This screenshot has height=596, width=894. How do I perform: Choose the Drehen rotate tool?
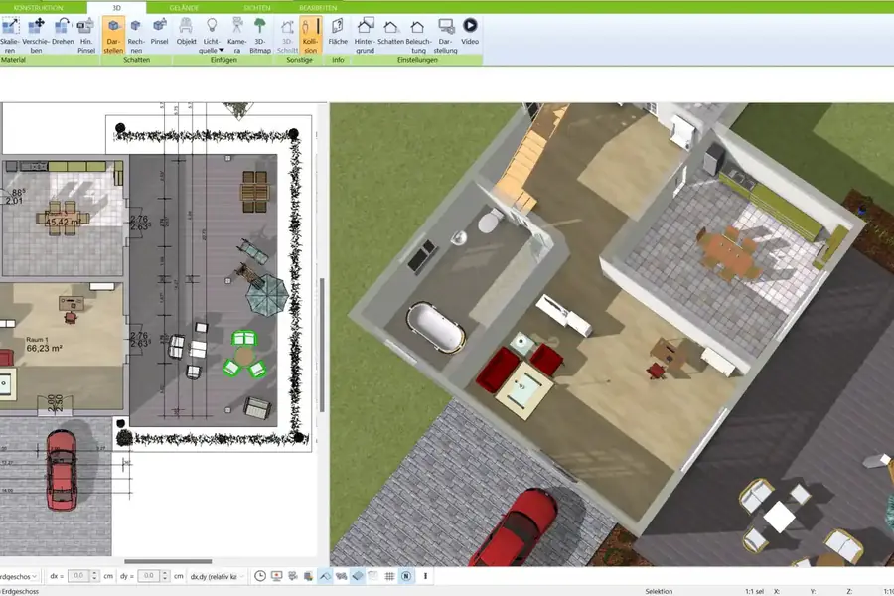(63, 32)
